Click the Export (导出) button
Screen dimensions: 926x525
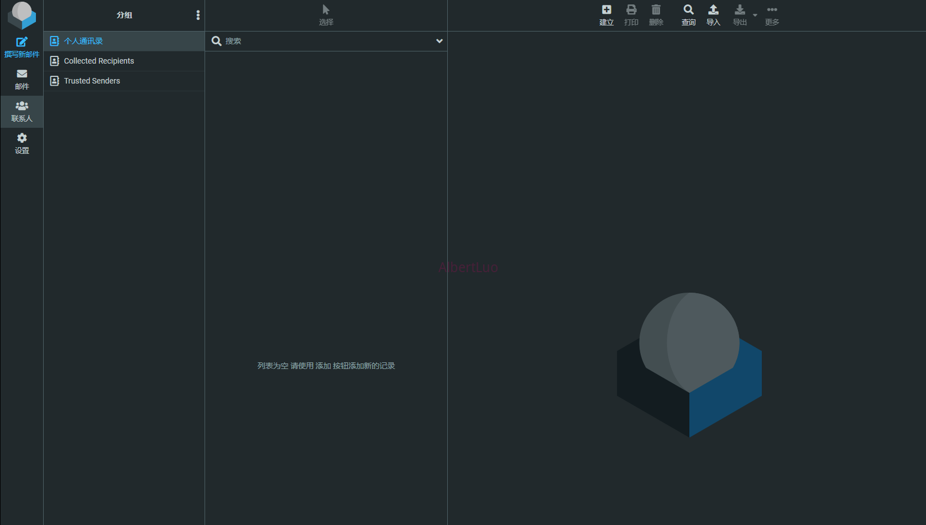coord(740,15)
